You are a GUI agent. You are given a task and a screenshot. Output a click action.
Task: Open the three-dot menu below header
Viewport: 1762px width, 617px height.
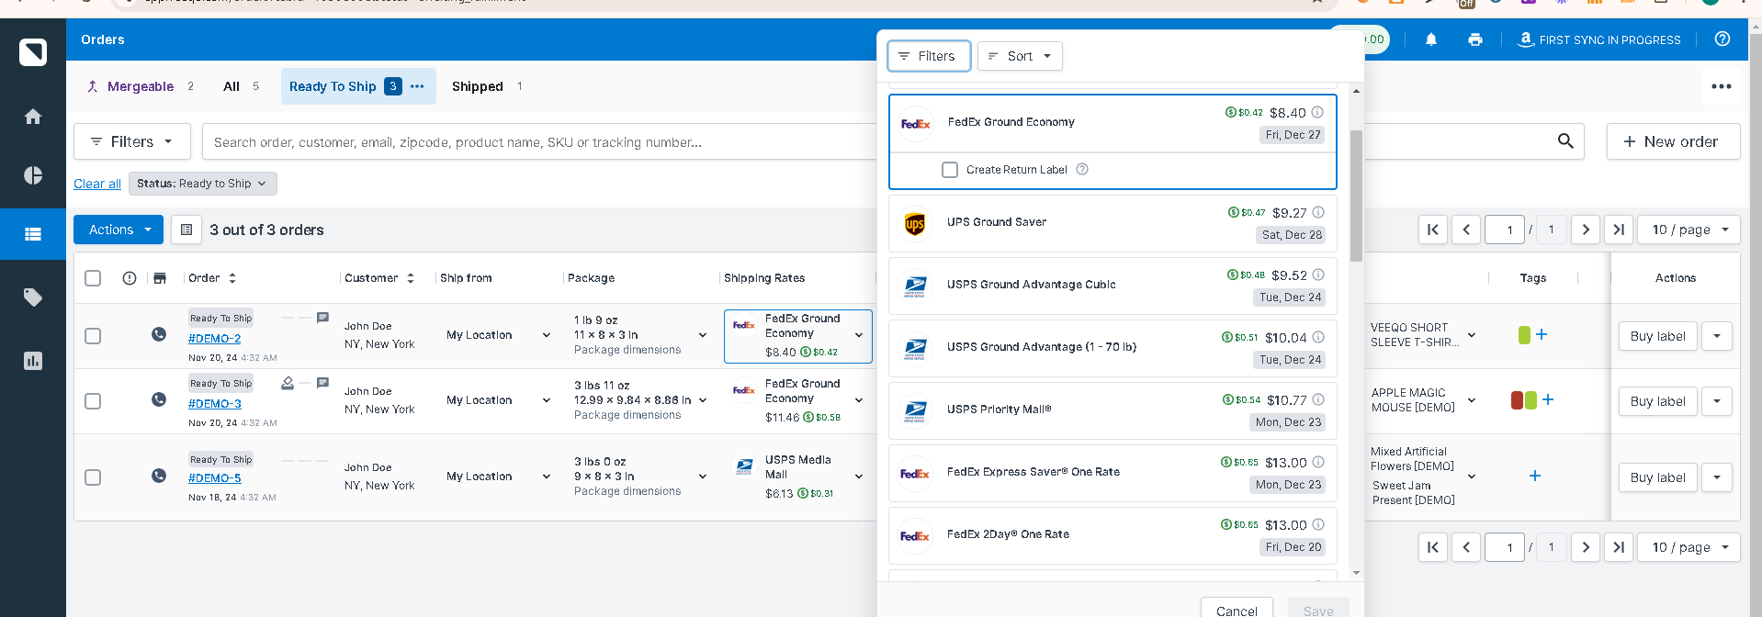[1722, 86]
